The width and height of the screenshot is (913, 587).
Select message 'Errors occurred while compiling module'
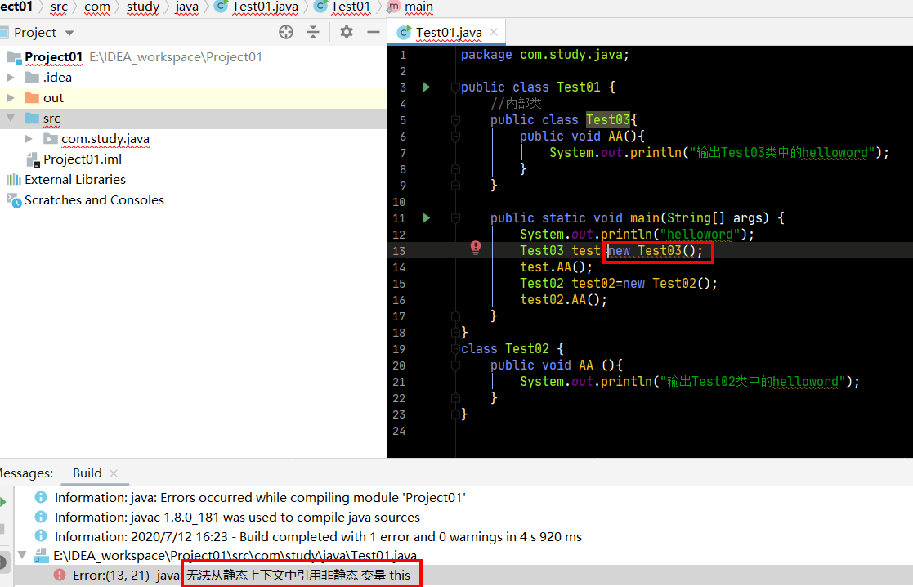[260, 497]
